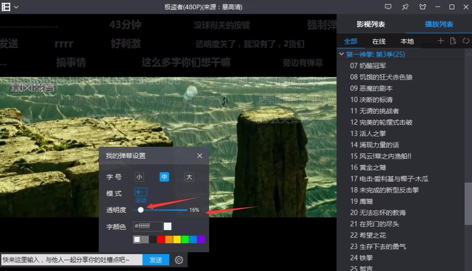Send the danmaku with 发送 button
Image resolution: width=472 pixels, height=271 pixels.
click(156, 260)
